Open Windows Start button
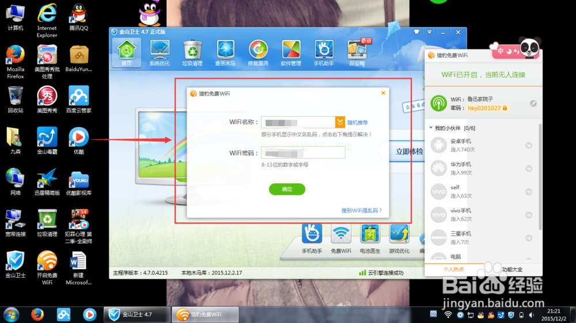Screen dimensions: 576x323 (x=12, y=314)
